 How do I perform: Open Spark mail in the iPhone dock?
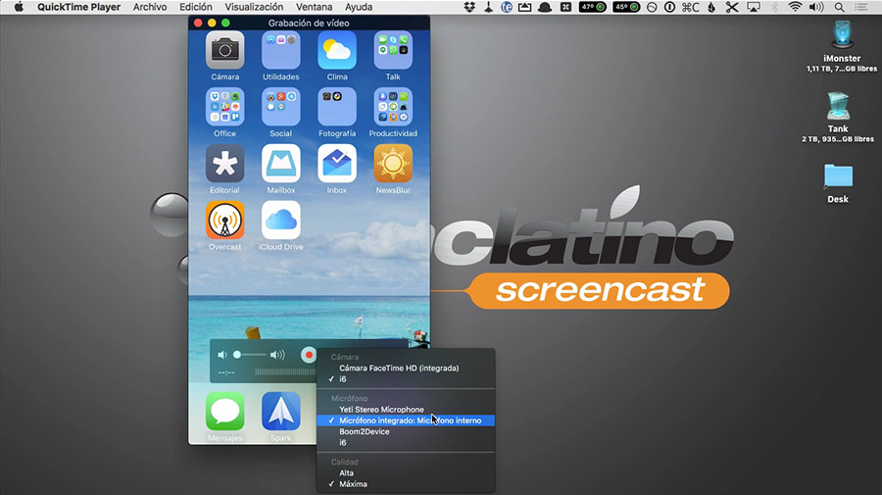point(280,412)
